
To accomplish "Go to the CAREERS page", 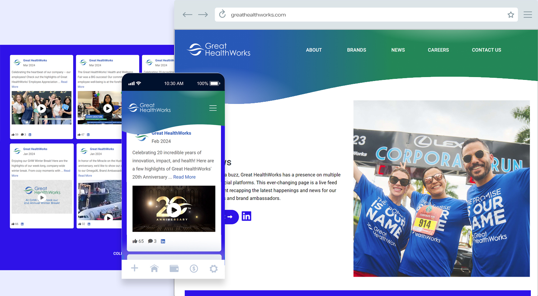I will (438, 50).
